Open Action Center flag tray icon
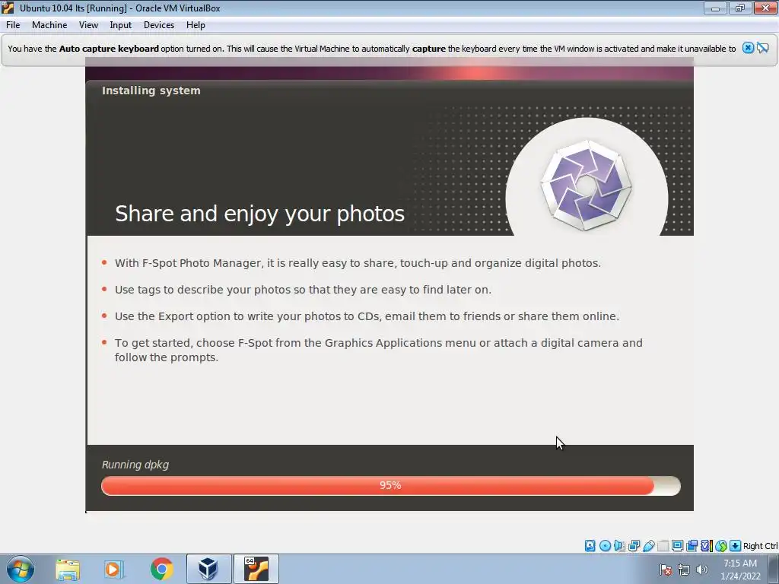 (x=666, y=570)
